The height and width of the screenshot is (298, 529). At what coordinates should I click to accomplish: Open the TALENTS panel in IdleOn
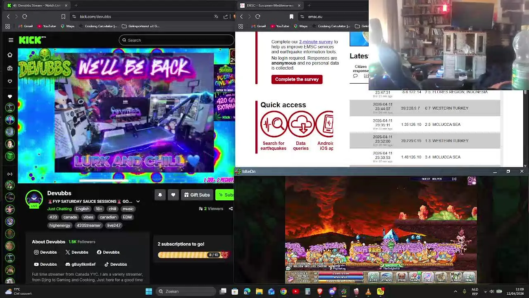[x=415, y=277]
